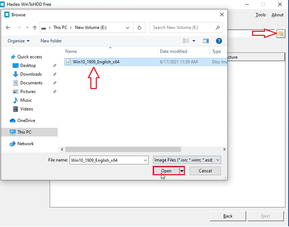Viewport: 289px width, 227px height.
Task: Click the pin icon next to Documents
Action: (x=54, y=83)
